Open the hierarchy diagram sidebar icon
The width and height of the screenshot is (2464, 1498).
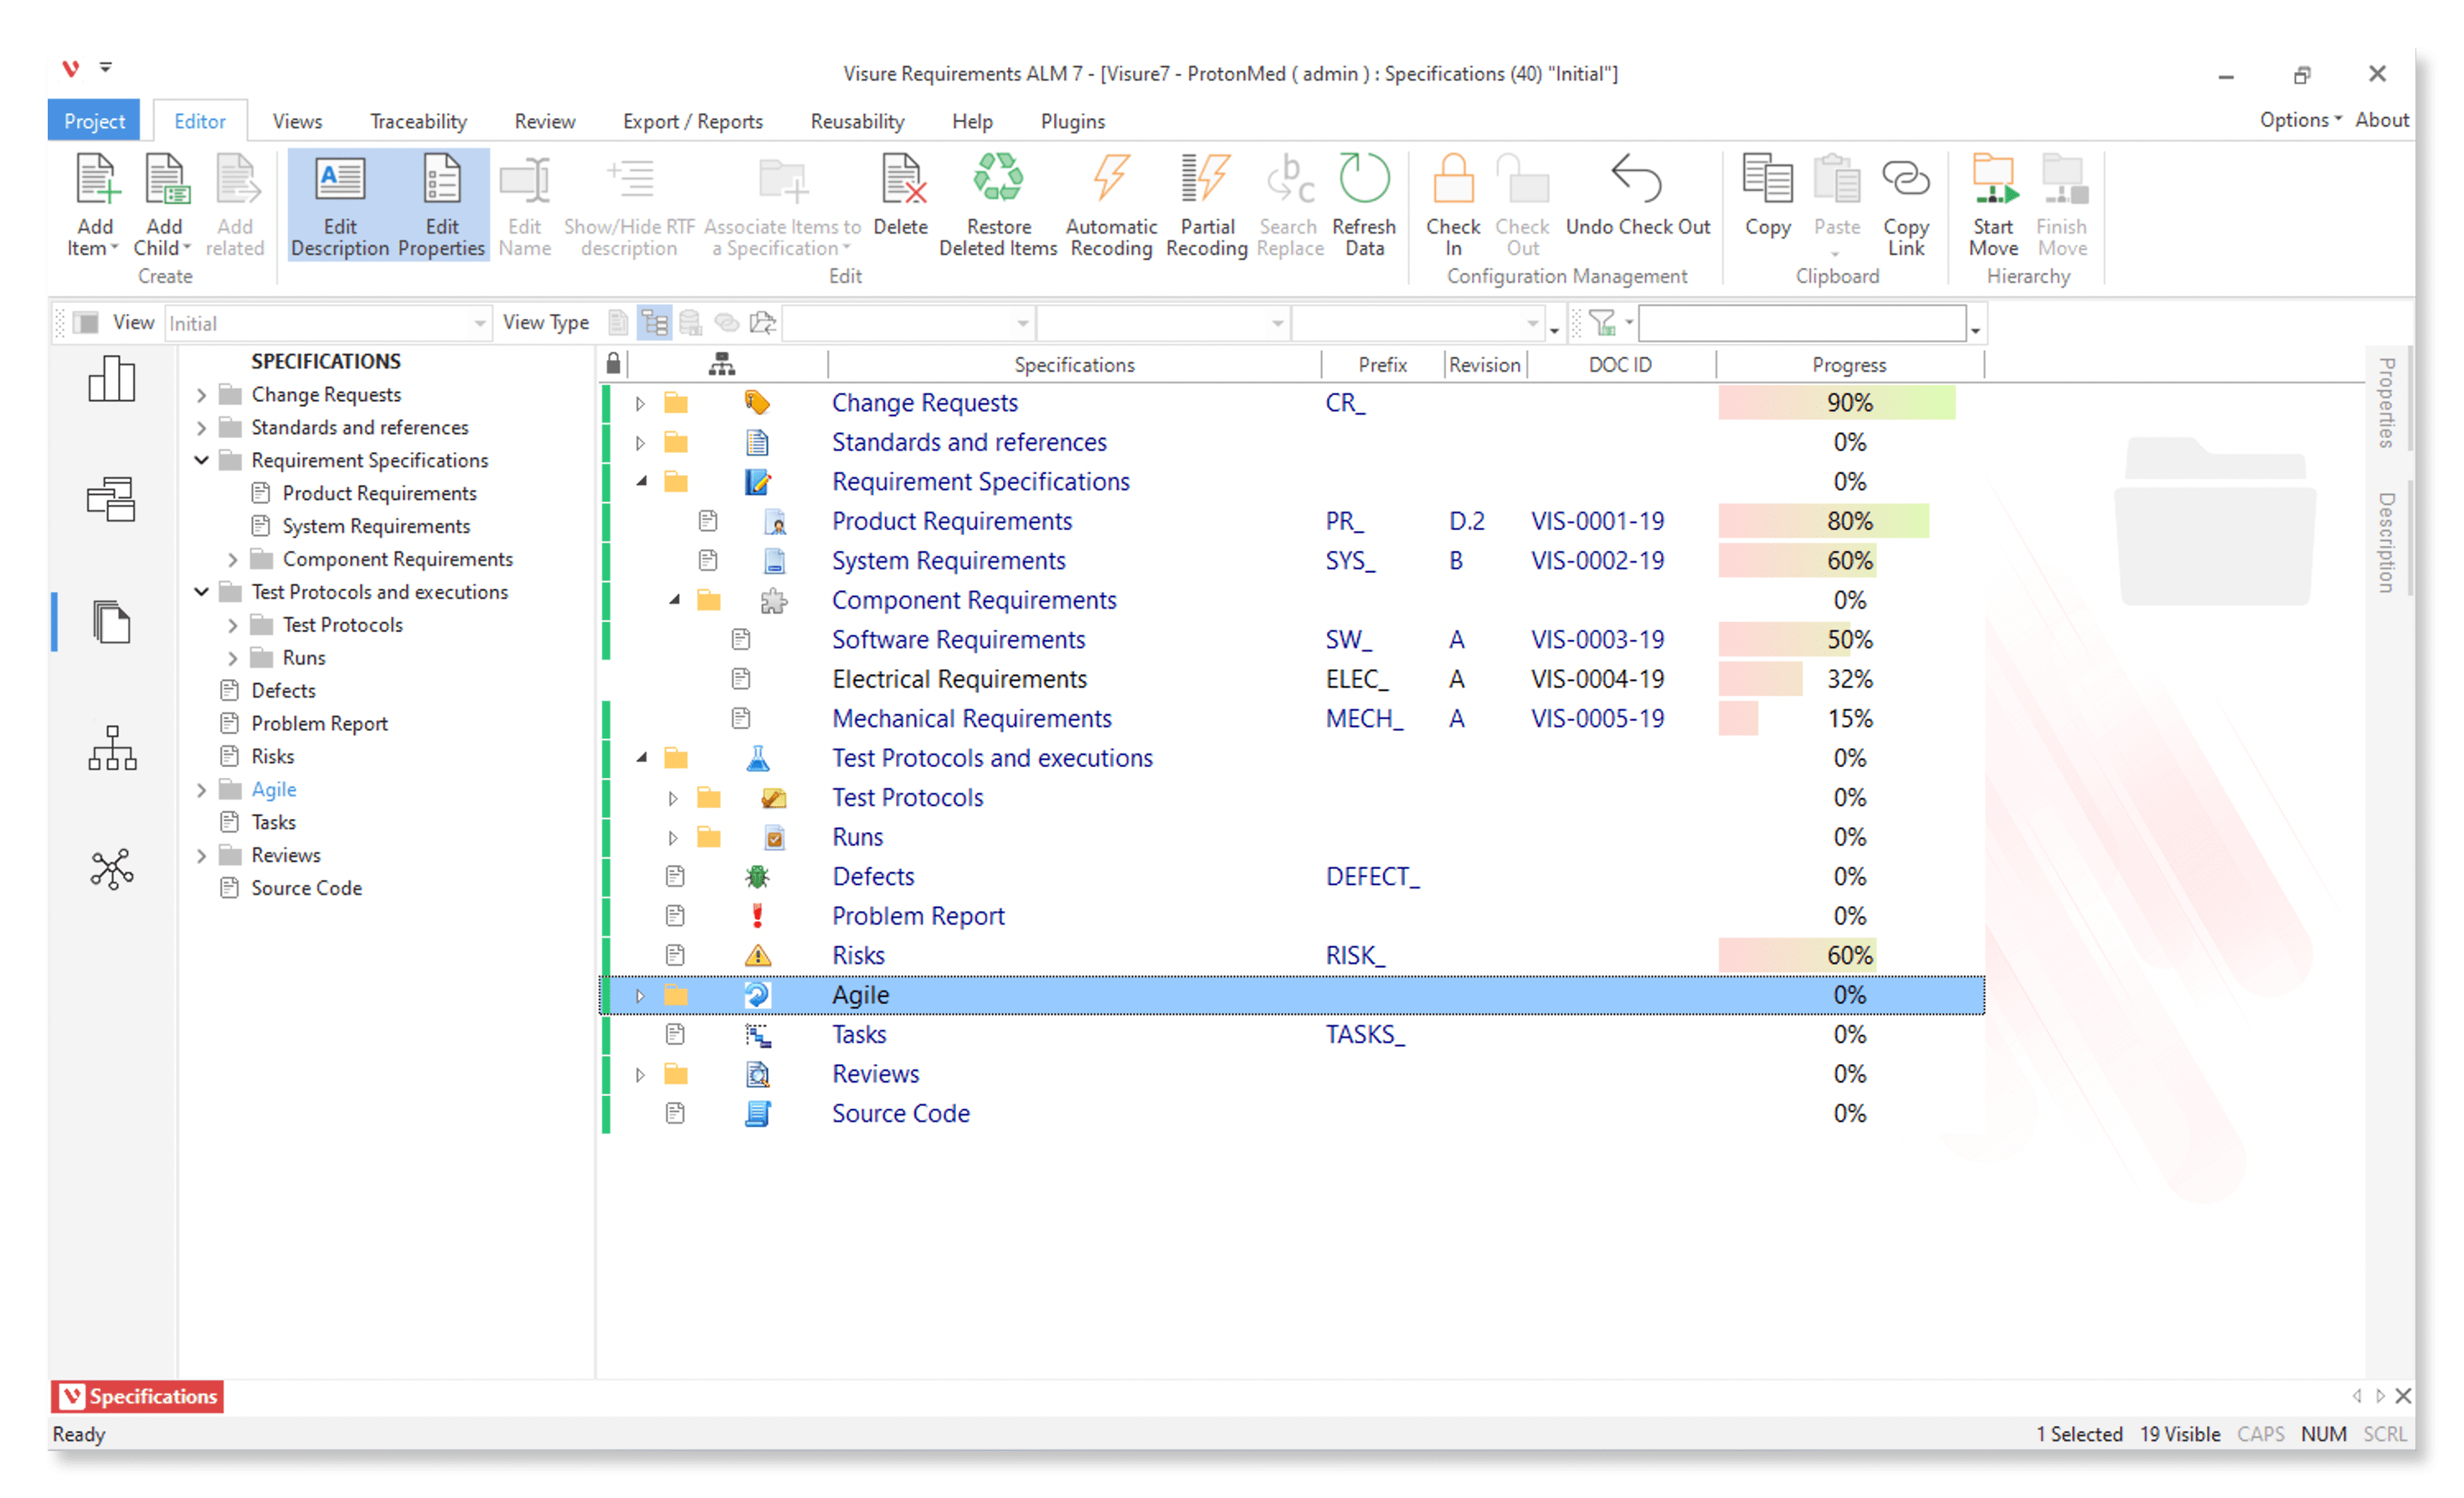click(x=112, y=748)
